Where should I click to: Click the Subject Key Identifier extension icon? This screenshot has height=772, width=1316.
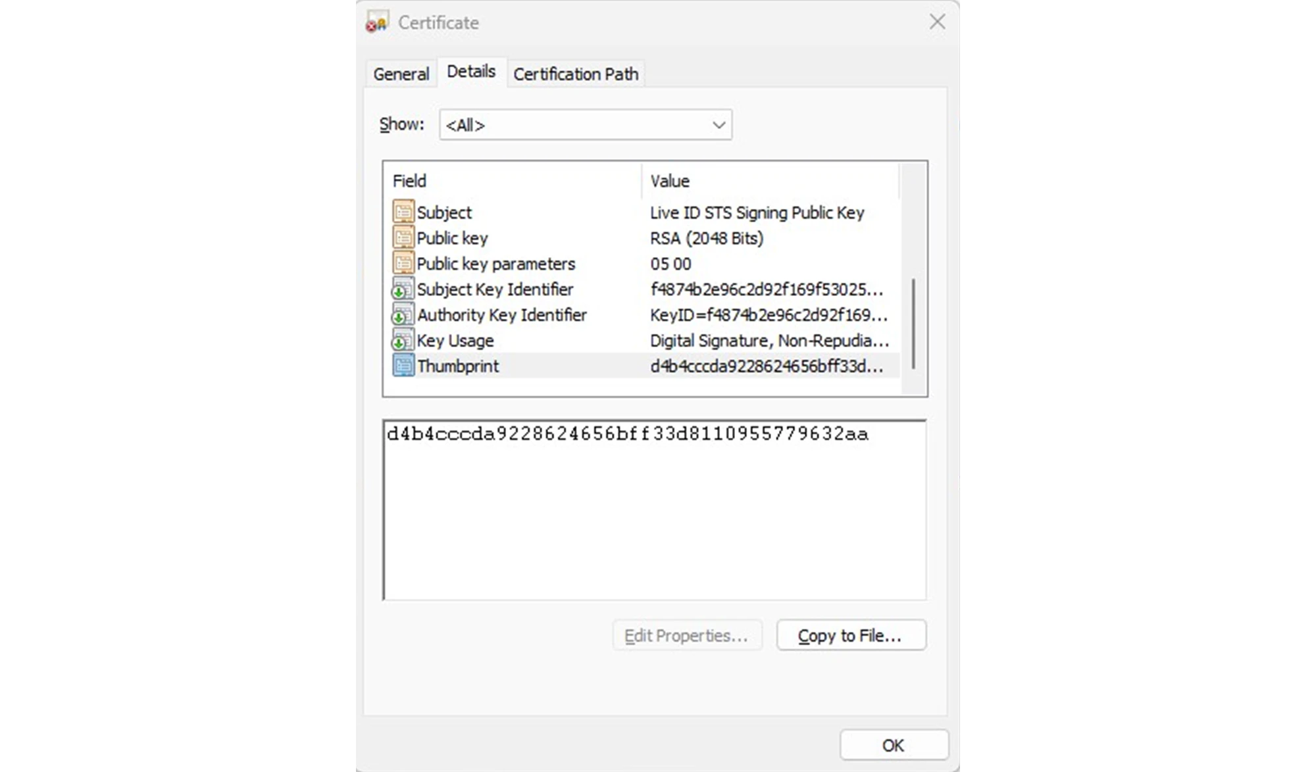[x=403, y=289]
